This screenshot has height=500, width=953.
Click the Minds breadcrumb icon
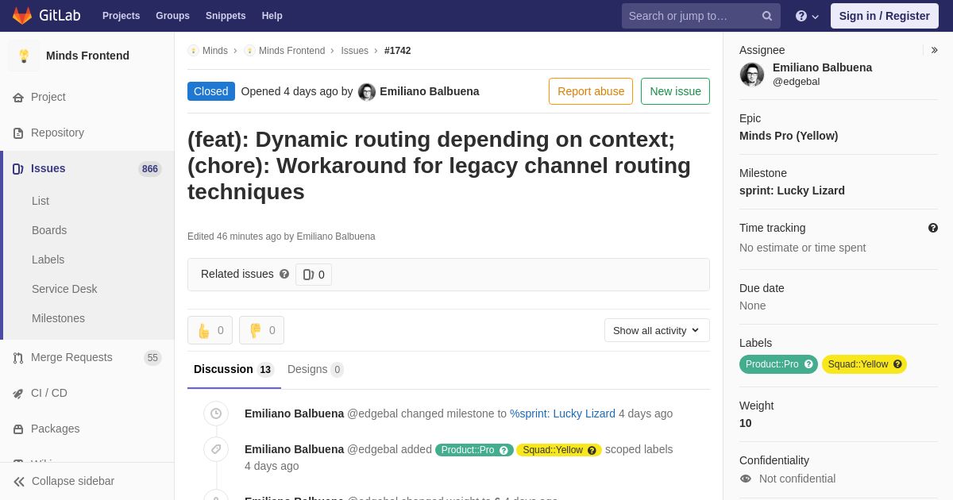coord(193,51)
